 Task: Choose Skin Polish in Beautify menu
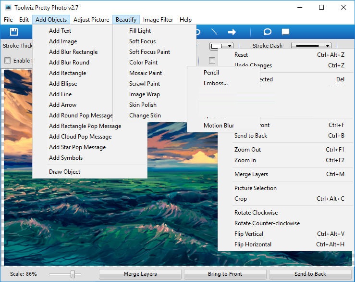143,105
